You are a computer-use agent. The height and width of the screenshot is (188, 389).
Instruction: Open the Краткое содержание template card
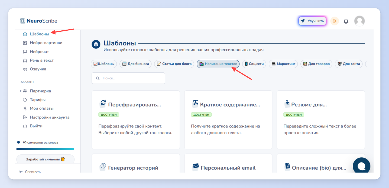click(228, 120)
